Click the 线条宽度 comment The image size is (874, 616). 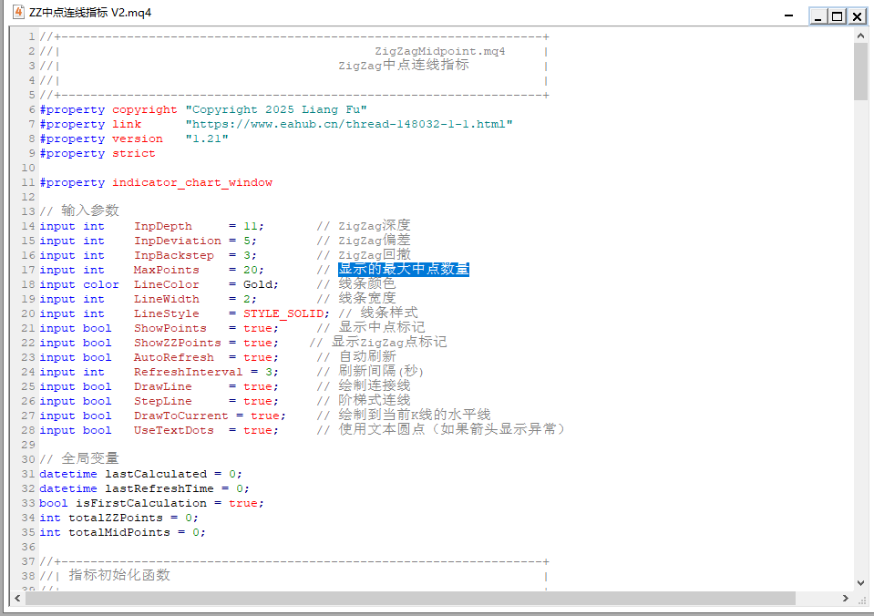(366, 298)
